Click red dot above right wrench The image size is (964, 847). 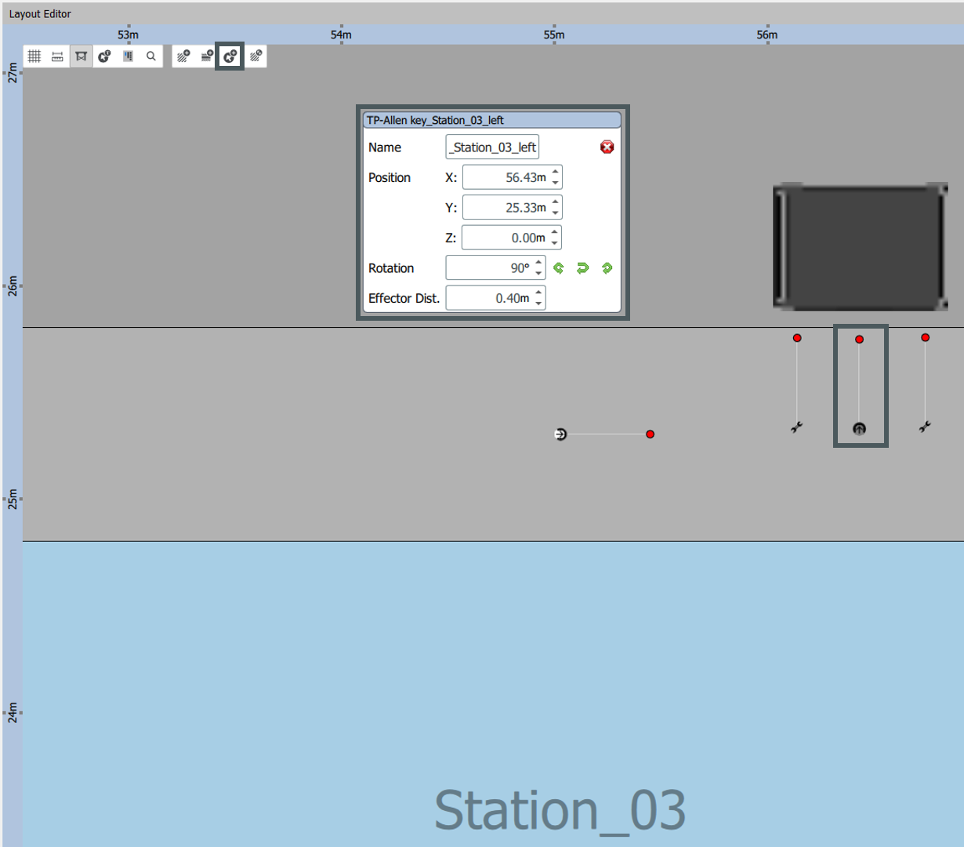(x=925, y=337)
